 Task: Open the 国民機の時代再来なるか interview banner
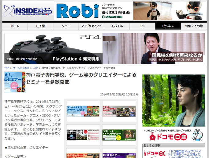click(154, 48)
